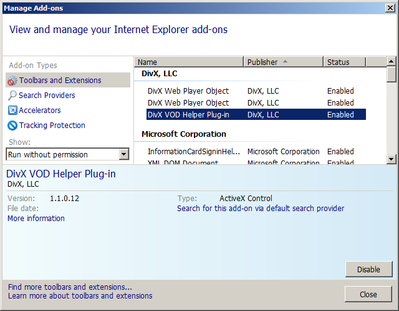Select the second DivX Web Player Object row

coord(188,102)
